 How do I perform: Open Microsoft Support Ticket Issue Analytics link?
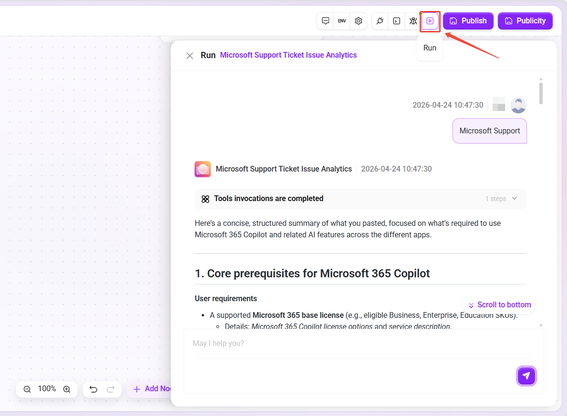click(x=289, y=55)
